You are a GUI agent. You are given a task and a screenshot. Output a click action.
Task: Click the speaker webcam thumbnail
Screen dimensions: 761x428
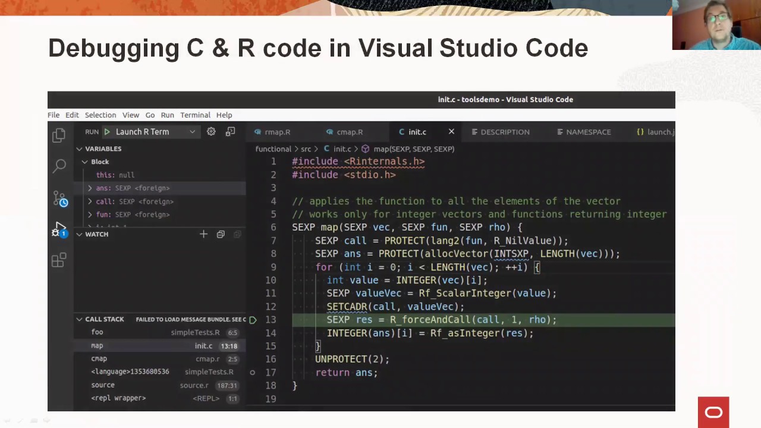(716, 25)
